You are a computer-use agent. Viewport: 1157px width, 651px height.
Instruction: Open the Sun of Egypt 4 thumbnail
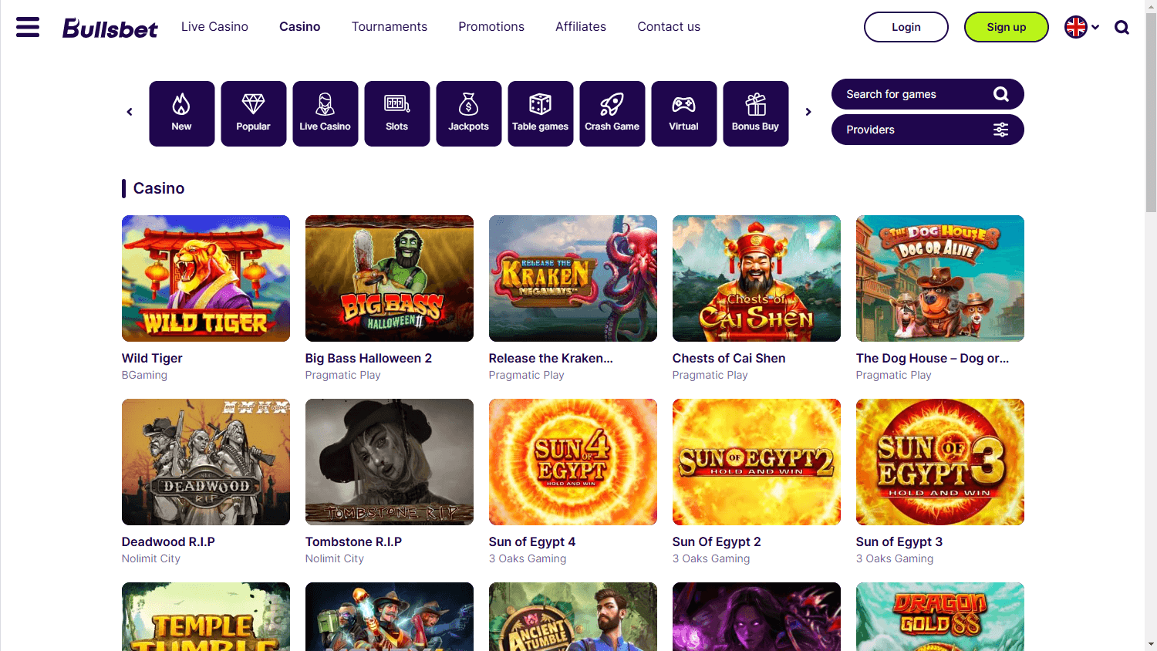pos(573,462)
